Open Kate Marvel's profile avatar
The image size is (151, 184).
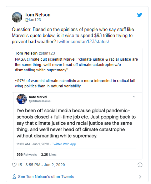[x=22, y=99]
